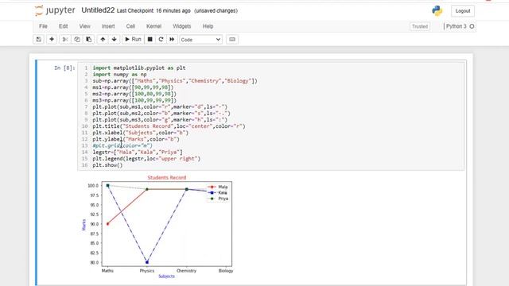Restart kernel and run all cells icon
509x286 pixels.
(x=172, y=40)
